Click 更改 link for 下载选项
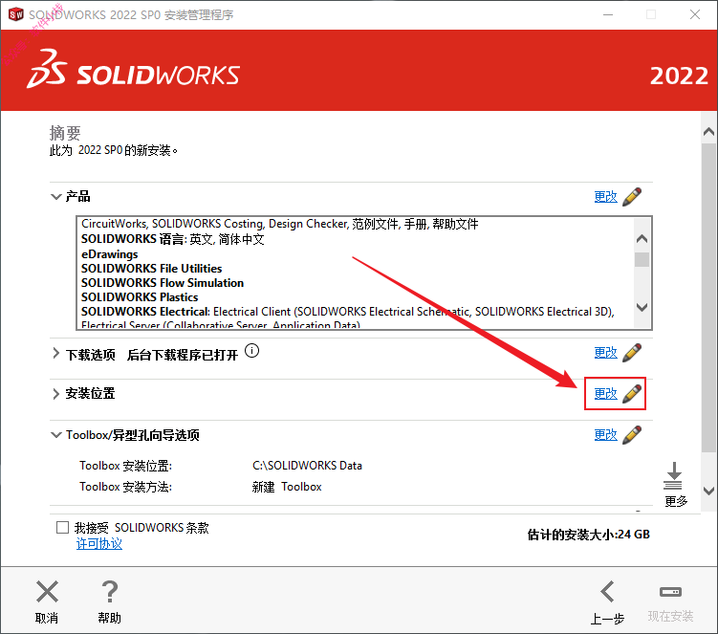This screenshot has height=634, width=718. 605,353
